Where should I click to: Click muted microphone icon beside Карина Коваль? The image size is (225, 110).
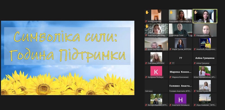point(195,35)
